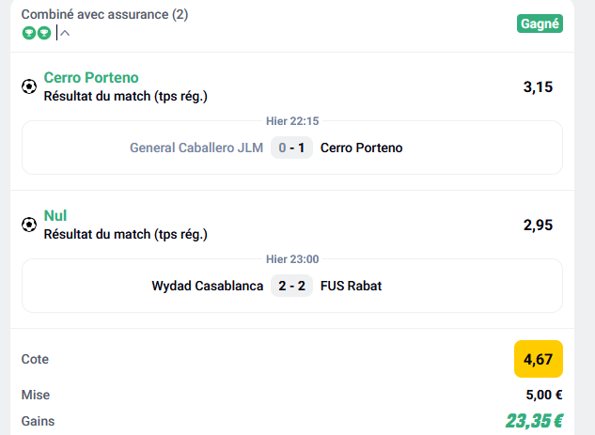Click the 3,15 odds value
595x435 pixels.
point(538,86)
